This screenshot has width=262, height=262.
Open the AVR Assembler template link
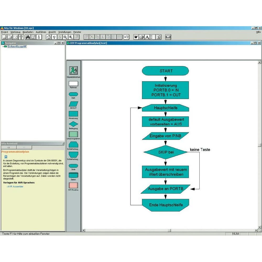click(15, 187)
